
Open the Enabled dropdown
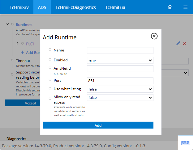[x=120, y=60]
